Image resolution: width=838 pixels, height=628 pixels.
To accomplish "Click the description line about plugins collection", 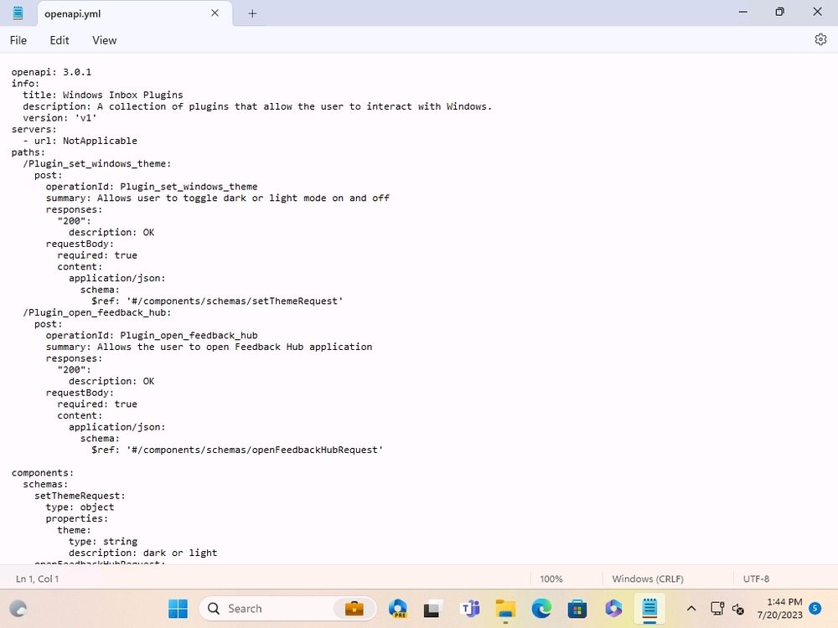I will click(257, 107).
